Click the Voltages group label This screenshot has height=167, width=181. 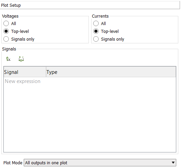coord(10,16)
